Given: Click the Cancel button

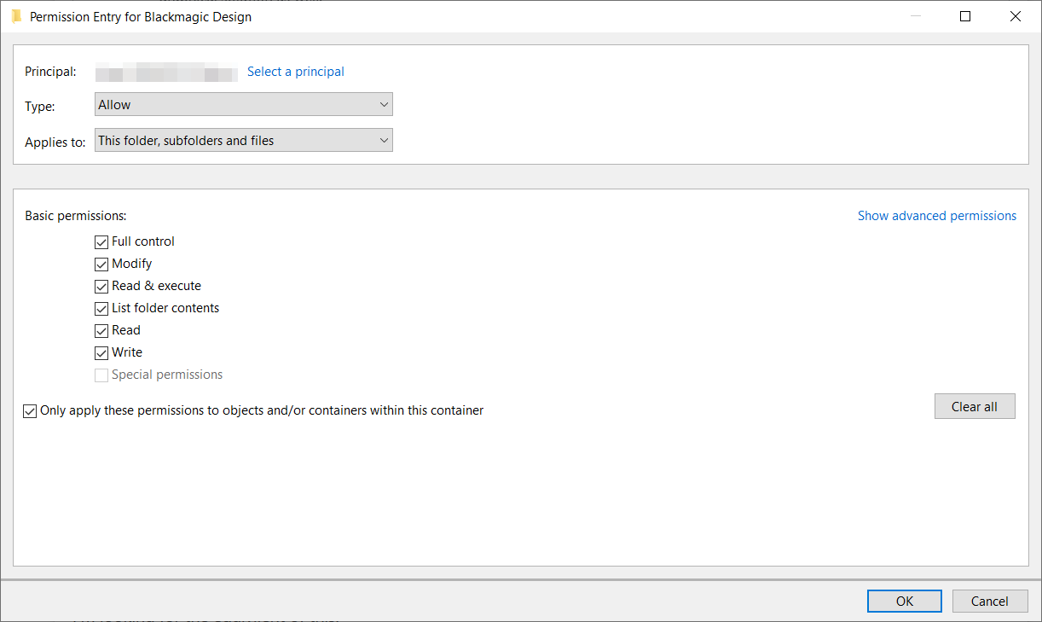Looking at the screenshot, I should [990, 602].
